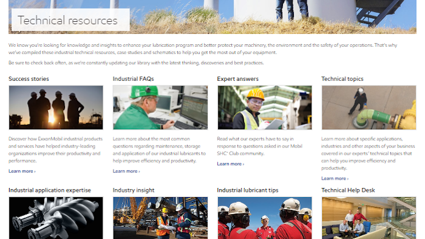The image size is (425, 239).
Task: Select the Technical Help Desk heading
Action: 348,190
